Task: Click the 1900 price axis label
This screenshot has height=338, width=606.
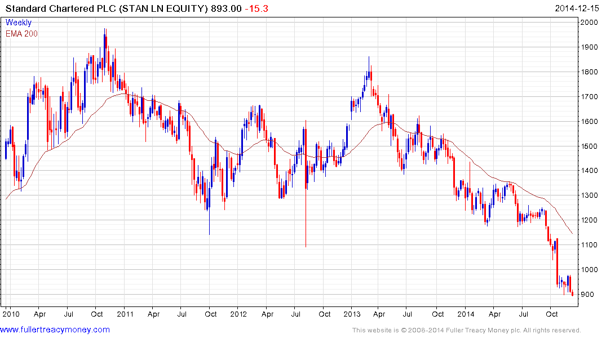Action: [x=590, y=47]
